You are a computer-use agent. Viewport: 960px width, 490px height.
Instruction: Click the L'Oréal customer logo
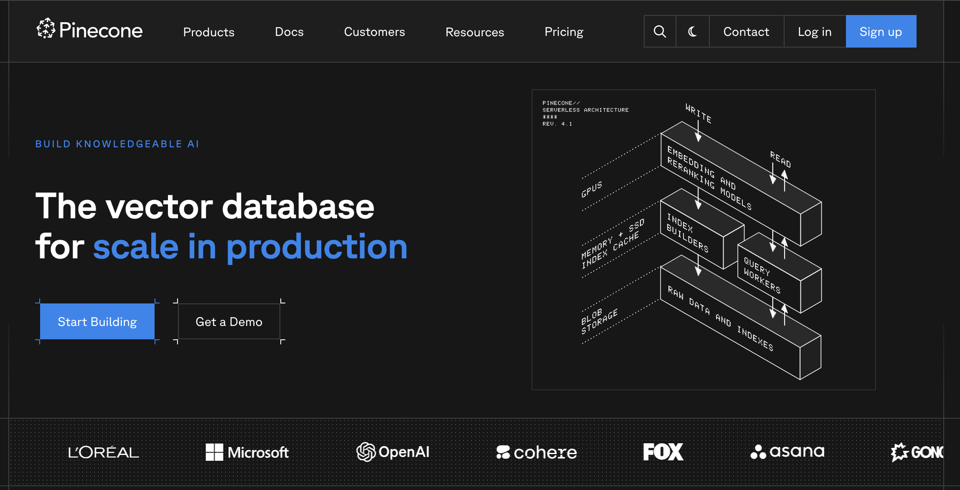(x=103, y=452)
